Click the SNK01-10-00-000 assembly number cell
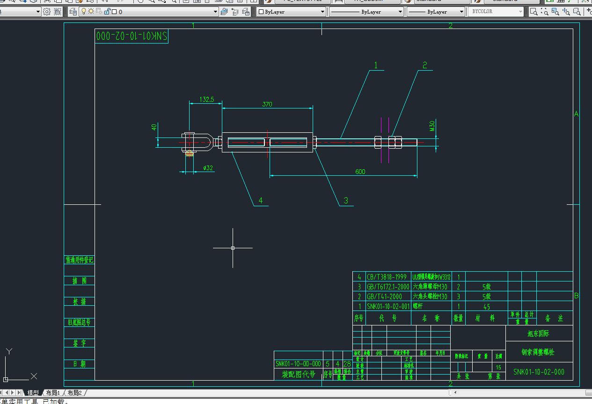The width and height of the screenshot is (592, 404). 298,363
